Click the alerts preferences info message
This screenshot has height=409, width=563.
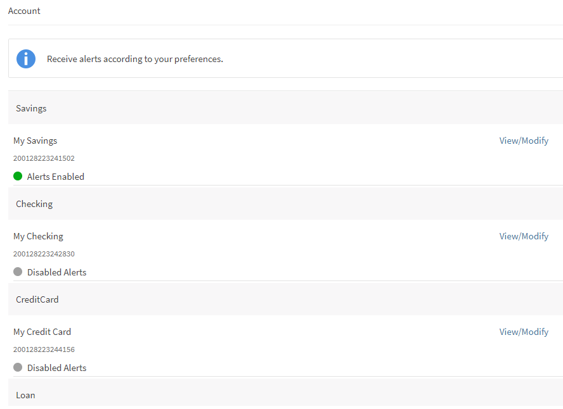pyautogui.click(x=135, y=59)
